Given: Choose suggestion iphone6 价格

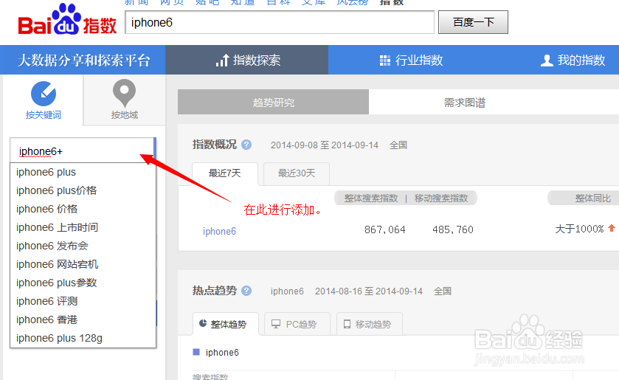Looking at the screenshot, I should click(83, 209).
